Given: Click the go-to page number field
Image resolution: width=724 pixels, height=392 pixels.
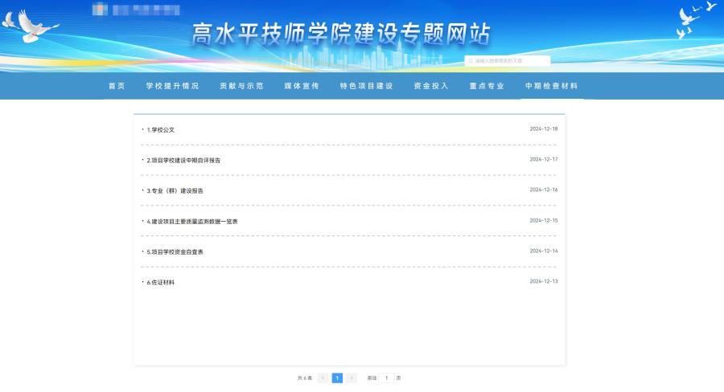Looking at the screenshot, I should (386, 378).
